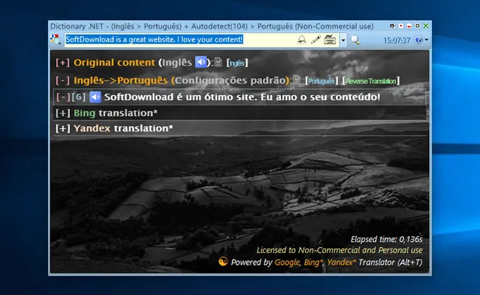Click the pencil edit icon

click(x=315, y=40)
